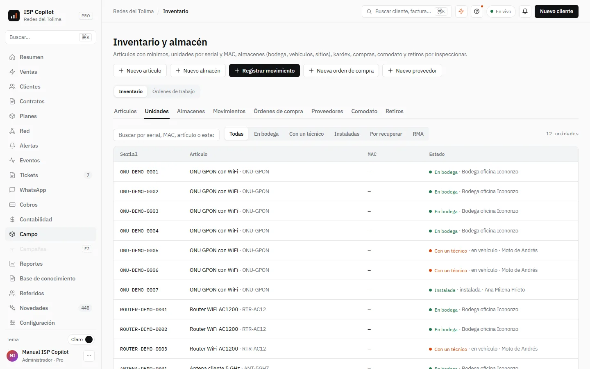Open the help question mark icon
Viewport: 590px width, 369px height.
(x=477, y=11)
